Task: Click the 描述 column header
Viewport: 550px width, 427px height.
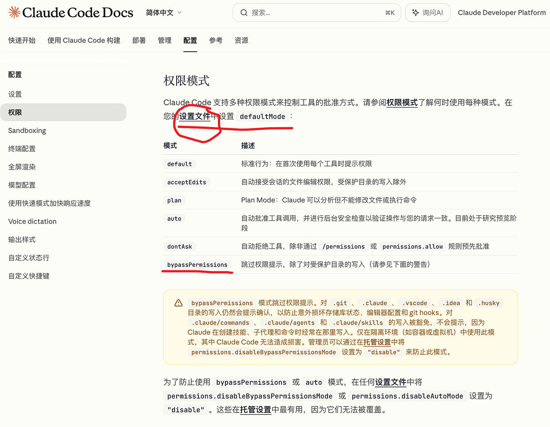Action: pyautogui.click(x=248, y=146)
